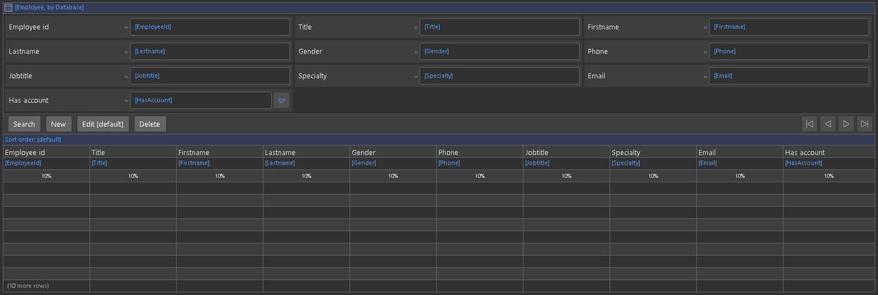This screenshot has width=878, height=295.
Task: Focus the Title input field
Action: 499,27
